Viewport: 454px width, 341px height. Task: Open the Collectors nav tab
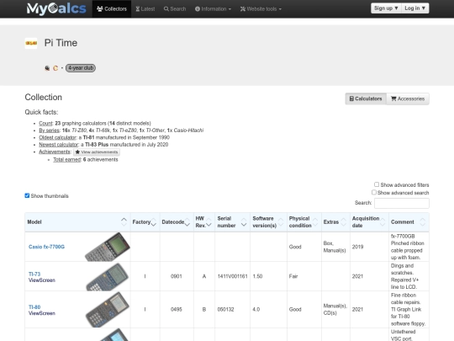[112, 9]
